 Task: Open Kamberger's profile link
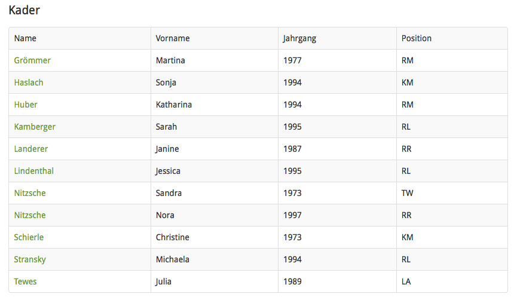coord(35,127)
